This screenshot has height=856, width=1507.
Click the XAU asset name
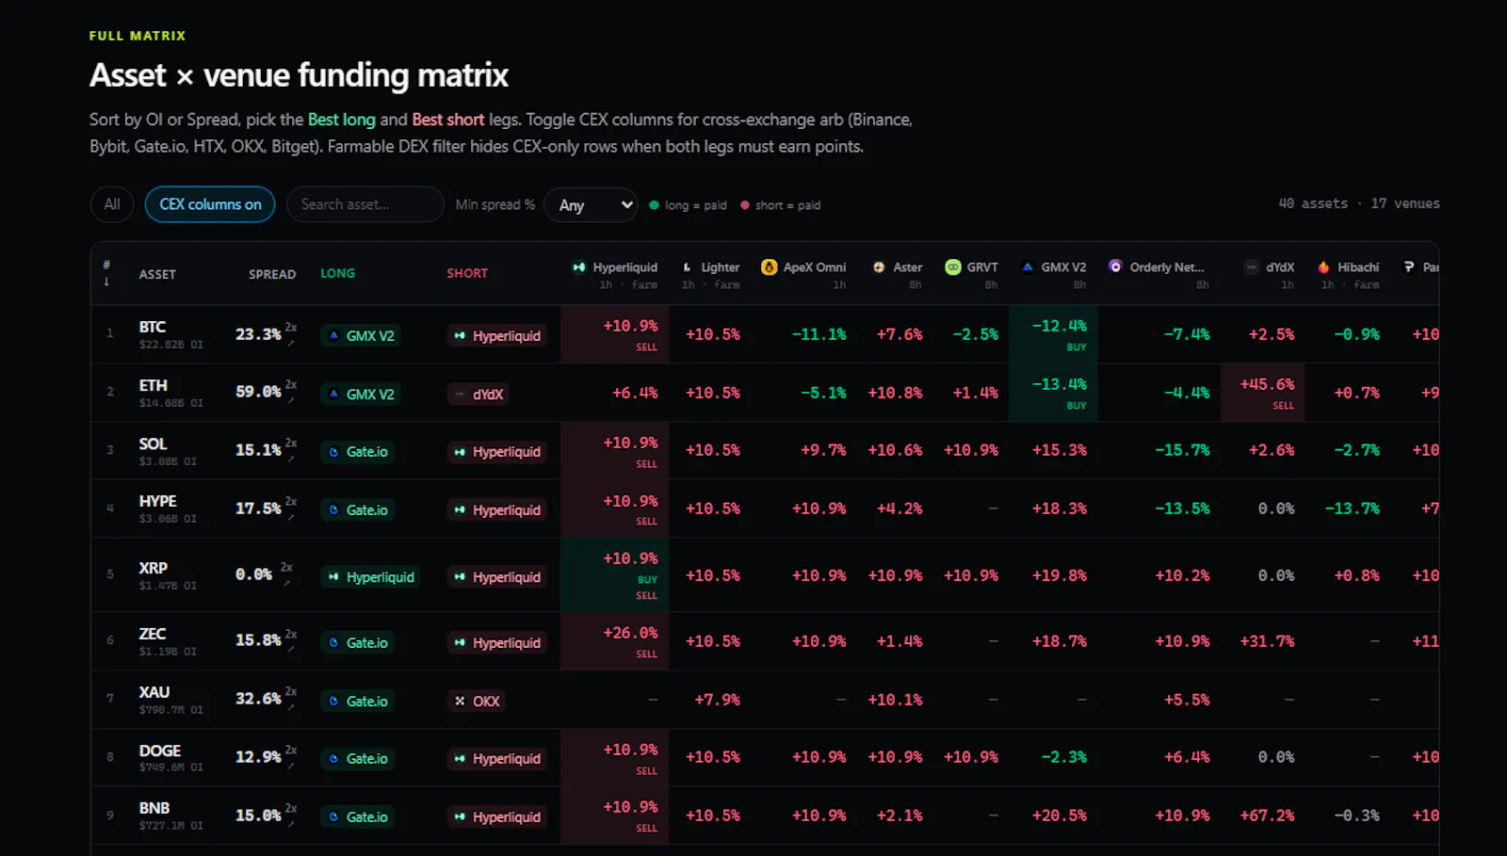click(x=154, y=692)
